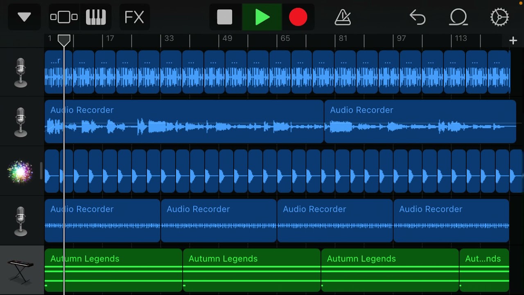Viewport: 524px width, 295px height.
Task: Tap bar 17 on the ruler
Action: point(110,39)
